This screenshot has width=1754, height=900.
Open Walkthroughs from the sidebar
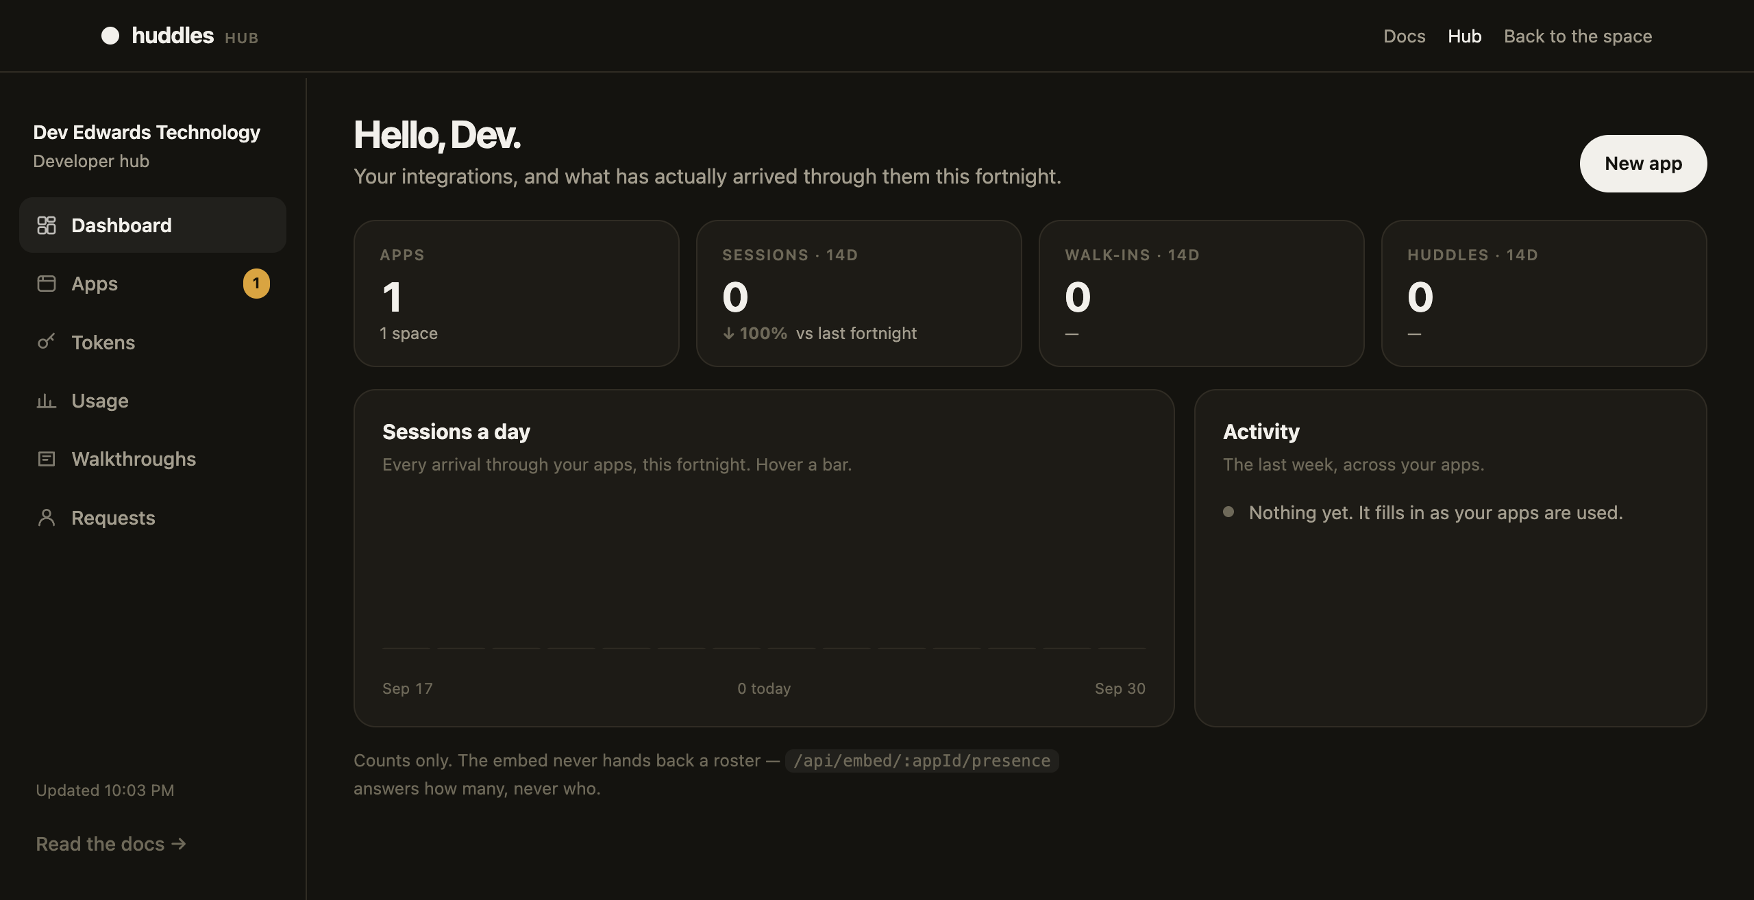[x=153, y=459]
